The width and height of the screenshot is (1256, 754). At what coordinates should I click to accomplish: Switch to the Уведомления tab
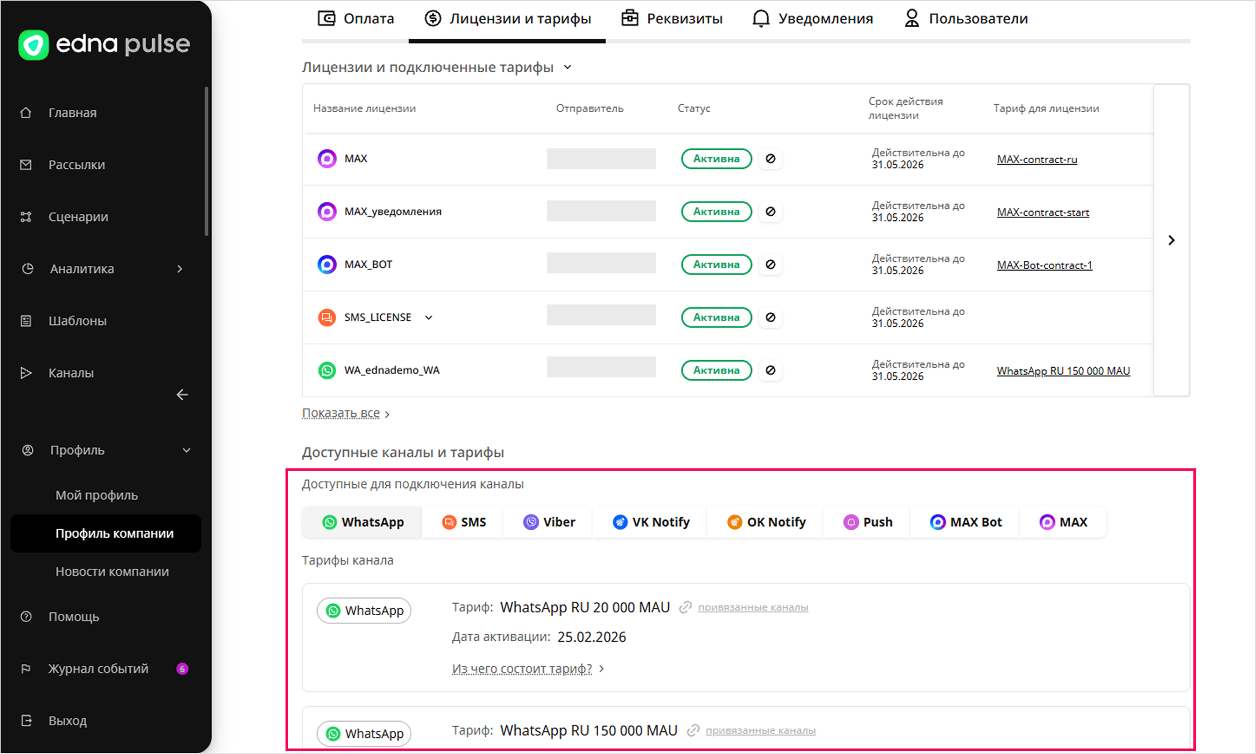pos(812,19)
